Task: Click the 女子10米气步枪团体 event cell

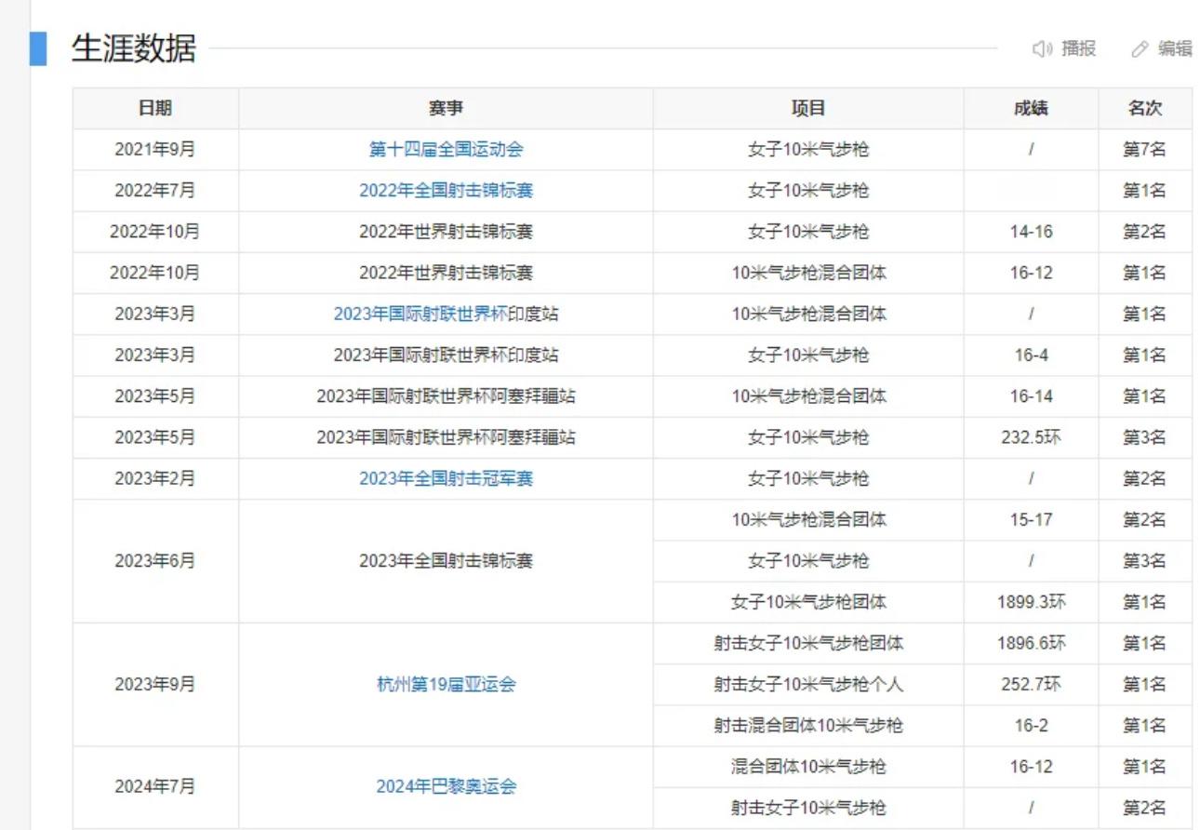Action: pos(808,602)
